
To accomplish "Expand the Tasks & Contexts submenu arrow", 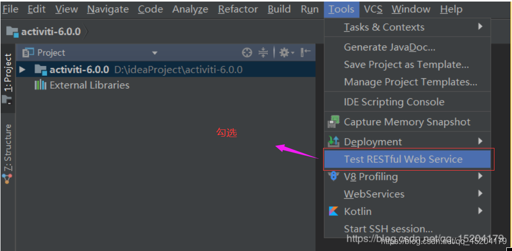I will click(x=480, y=26).
